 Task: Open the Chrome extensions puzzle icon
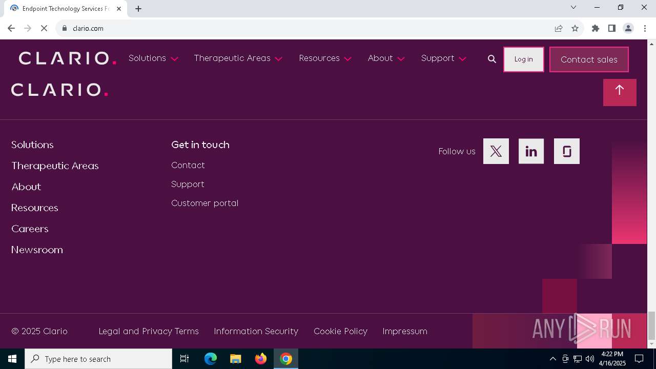596,28
